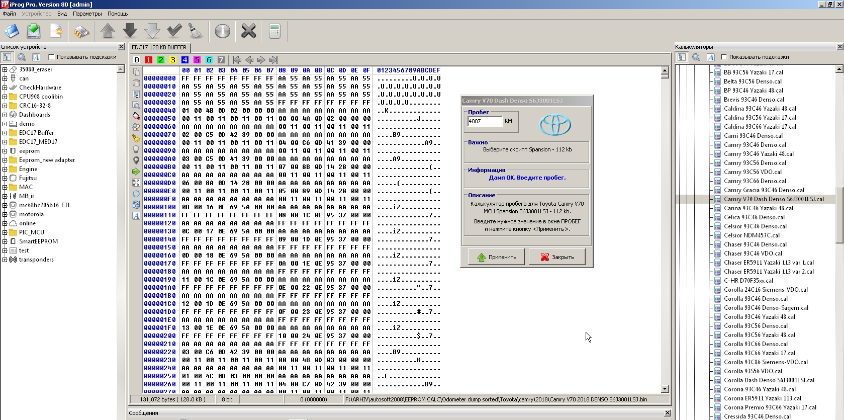
Task: Expand the Fujitsu folder node
Action: tap(5, 178)
